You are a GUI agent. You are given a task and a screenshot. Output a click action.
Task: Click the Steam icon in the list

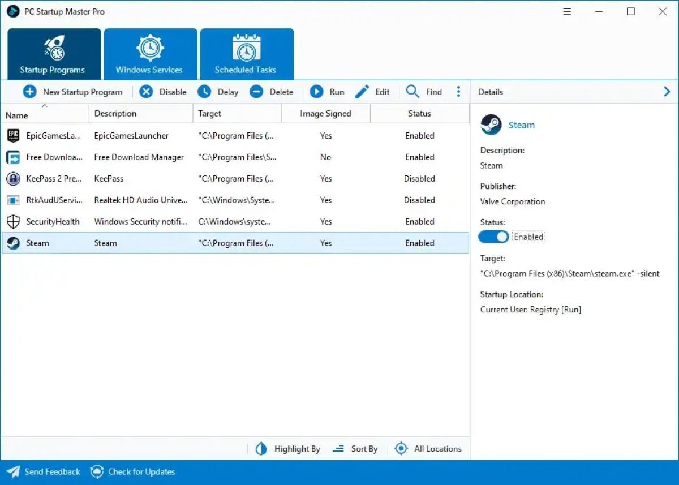(13, 243)
